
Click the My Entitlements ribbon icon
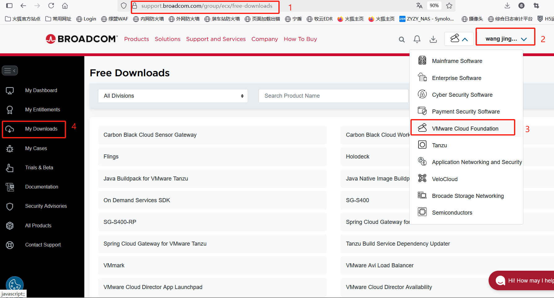point(10,110)
